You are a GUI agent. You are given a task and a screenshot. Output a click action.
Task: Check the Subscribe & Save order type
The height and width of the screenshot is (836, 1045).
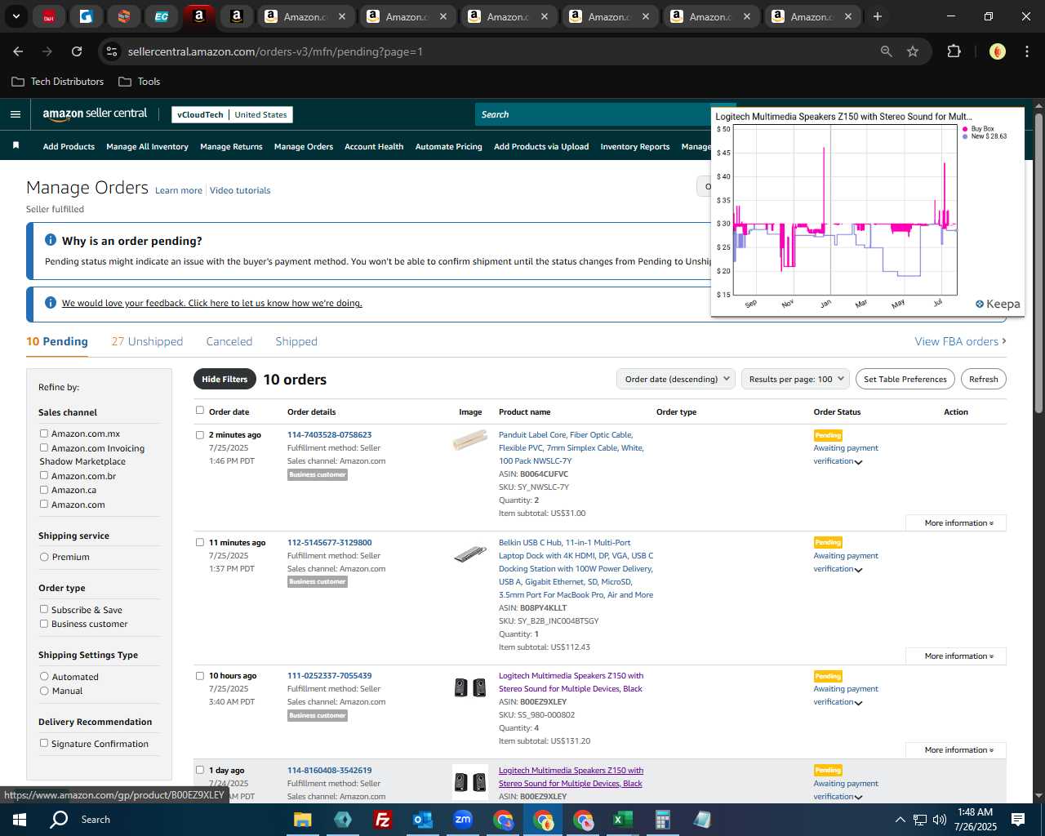click(x=44, y=609)
